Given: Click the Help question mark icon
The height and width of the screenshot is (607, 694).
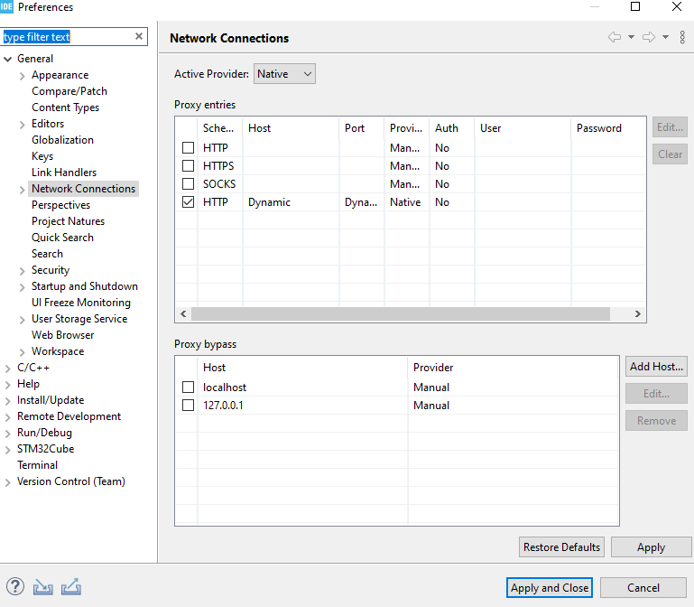Looking at the screenshot, I should click(x=15, y=587).
